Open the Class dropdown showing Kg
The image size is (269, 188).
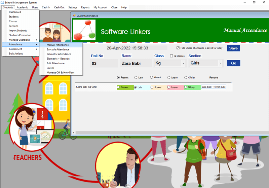[183, 63]
